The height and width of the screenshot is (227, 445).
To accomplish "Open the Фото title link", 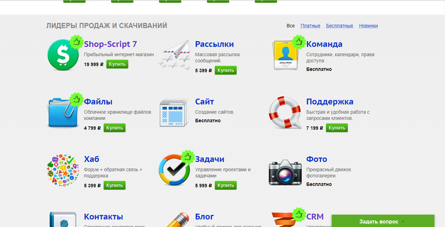I will tap(317, 159).
